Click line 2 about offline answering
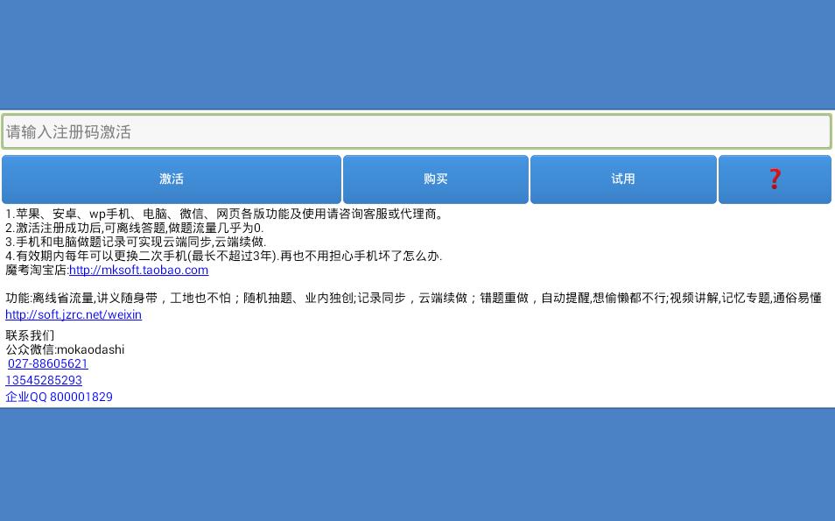This screenshot has height=521, width=835. click(x=135, y=228)
